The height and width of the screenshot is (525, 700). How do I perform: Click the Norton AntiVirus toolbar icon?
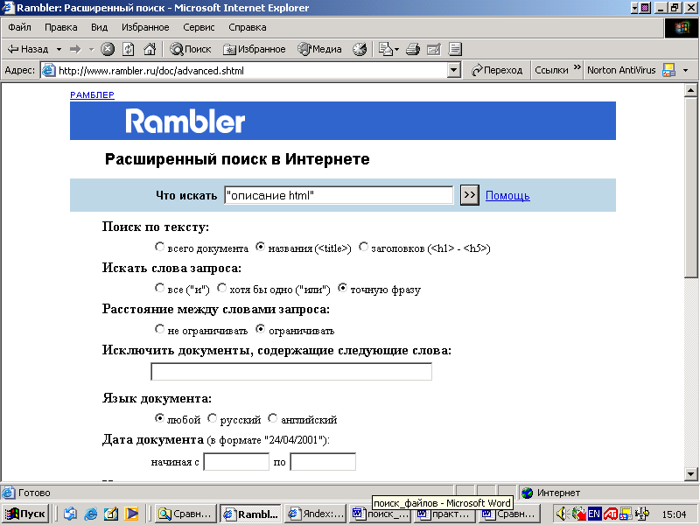(x=668, y=70)
